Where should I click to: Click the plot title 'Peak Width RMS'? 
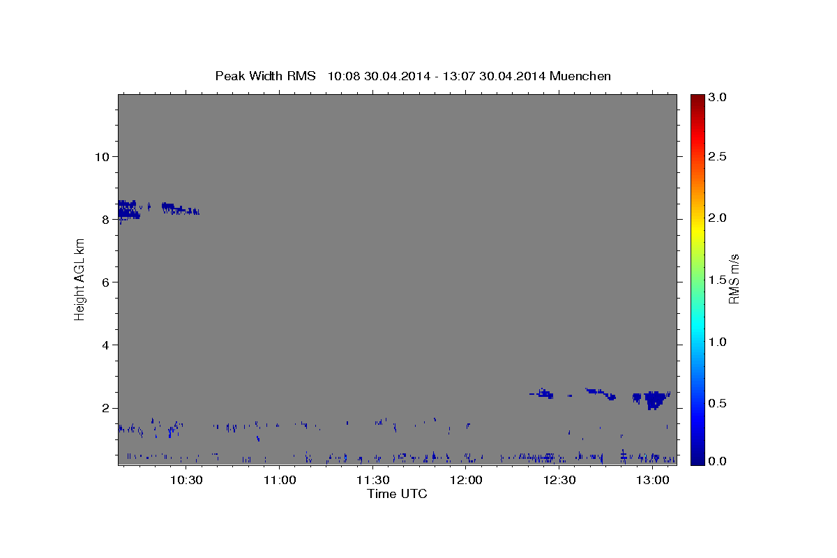click(x=265, y=76)
